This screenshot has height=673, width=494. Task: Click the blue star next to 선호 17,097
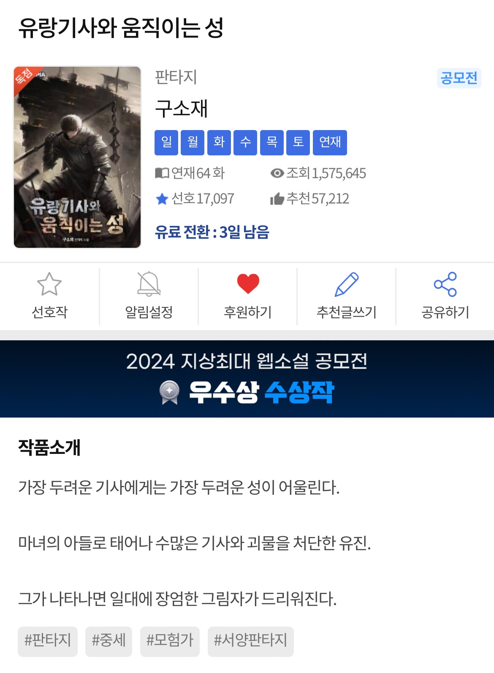point(162,199)
